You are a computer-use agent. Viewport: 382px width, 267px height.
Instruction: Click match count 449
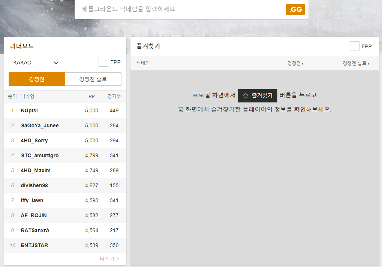(114, 110)
